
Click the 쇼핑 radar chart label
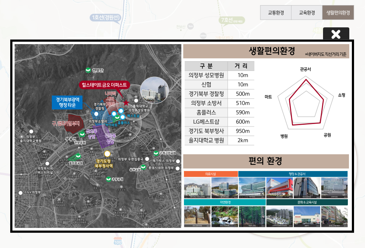342,95
